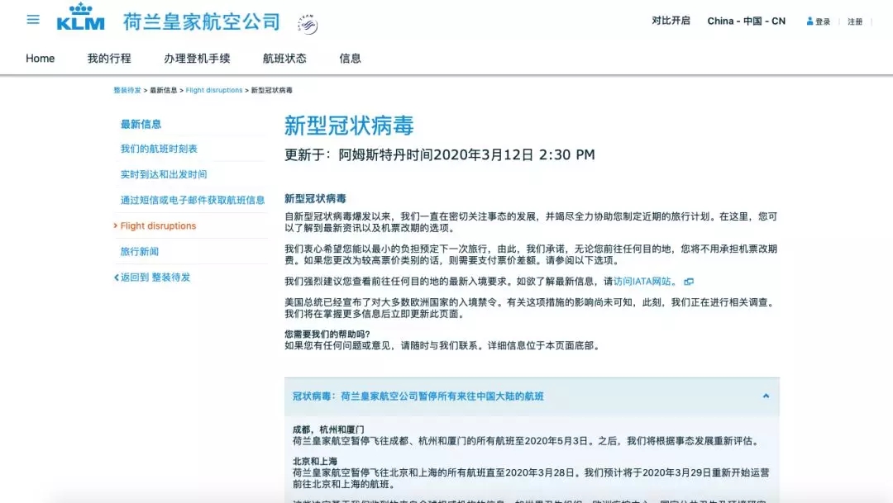Click 新型冠状病毒 in the breadcrumb
The height and width of the screenshot is (503, 893).
272,91
